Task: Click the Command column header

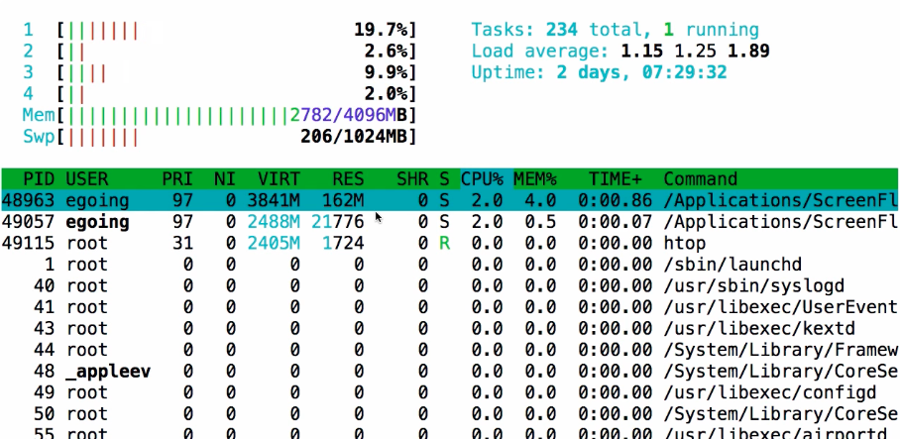Action: click(x=700, y=179)
